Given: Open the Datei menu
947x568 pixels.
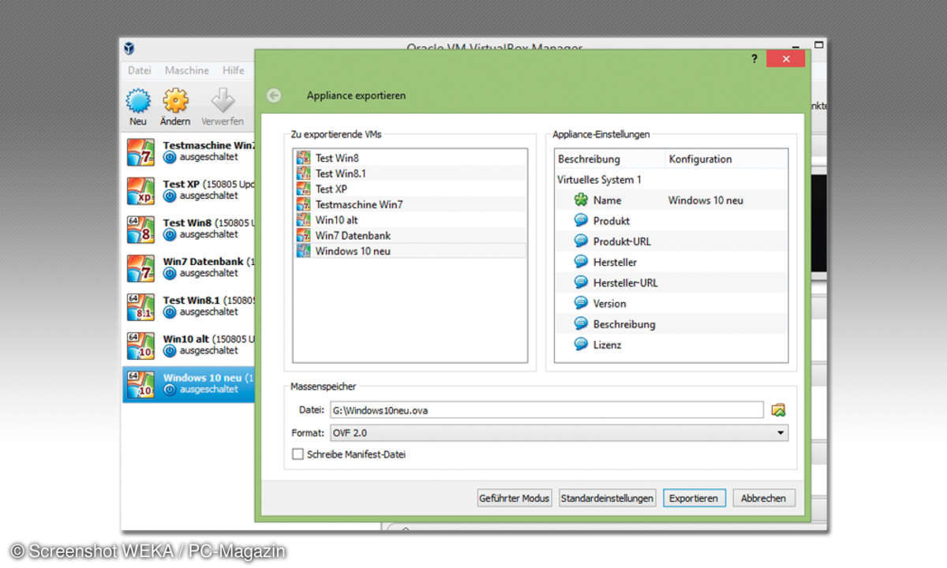Looking at the screenshot, I should pyautogui.click(x=140, y=70).
